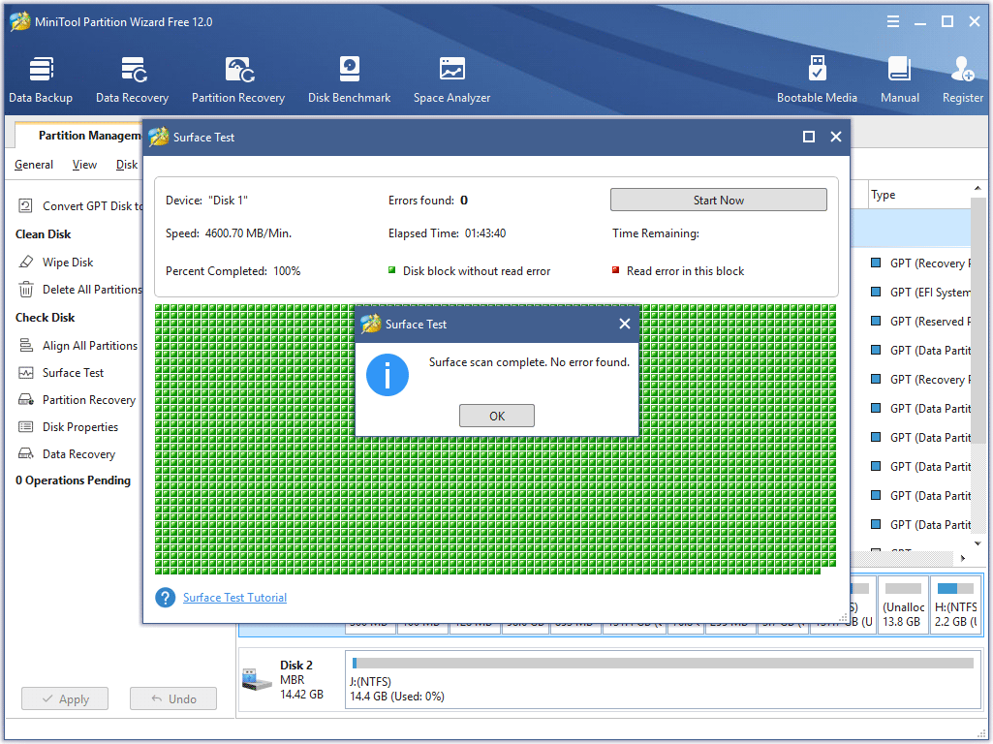This screenshot has height=744, width=993.
Task: Click horizontal scrollbar right arrow
Action: [963, 558]
